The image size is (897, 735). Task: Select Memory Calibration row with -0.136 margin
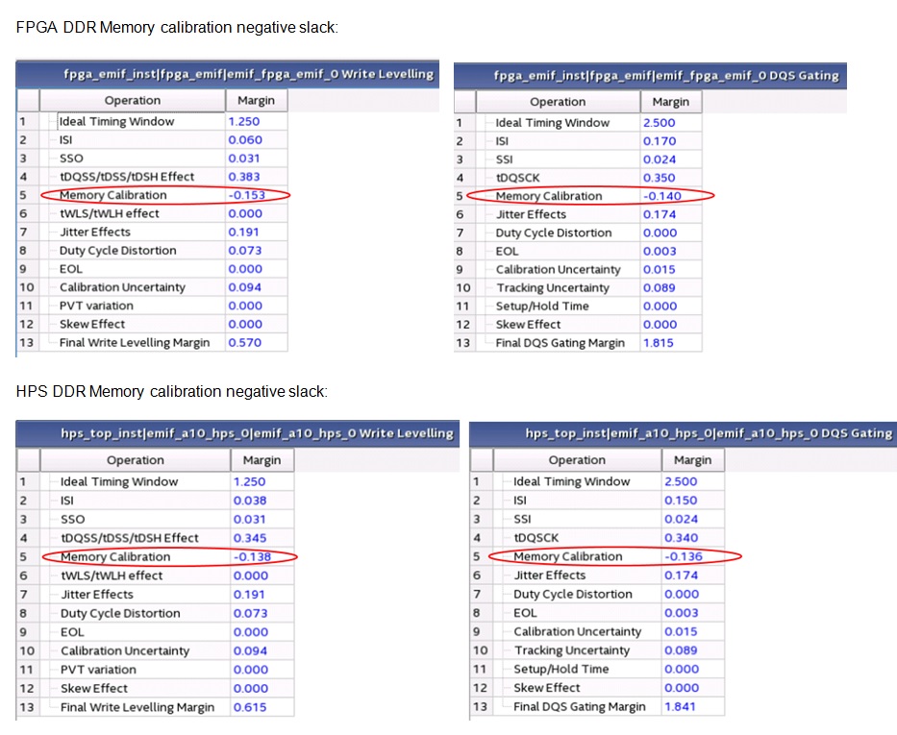click(597, 556)
